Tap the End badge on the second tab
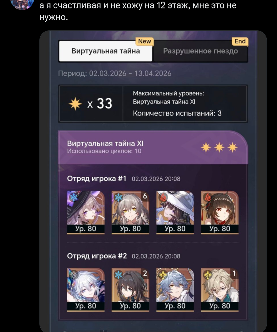 (x=240, y=41)
